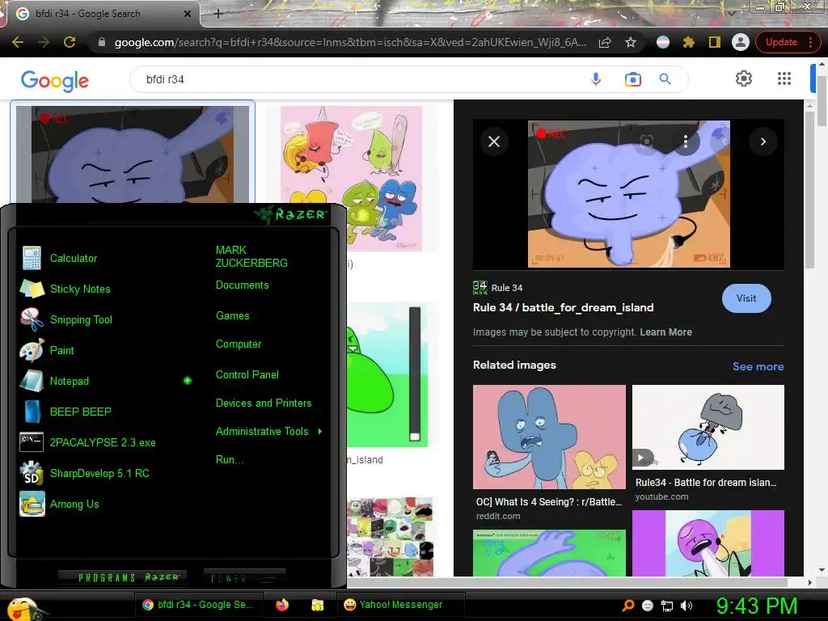828x621 pixels.
Task: Click the Chrome Update button
Action: point(787,42)
